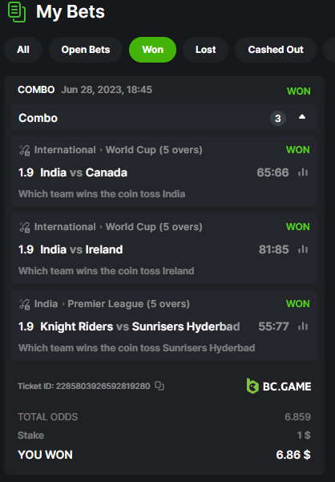
Task: Switch to the All bets tab
Action: [23, 50]
